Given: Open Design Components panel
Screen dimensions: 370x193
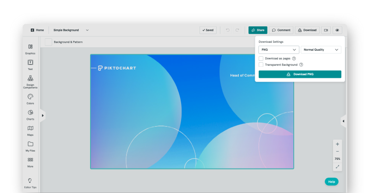Looking at the screenshot, I should pos(30,82).
